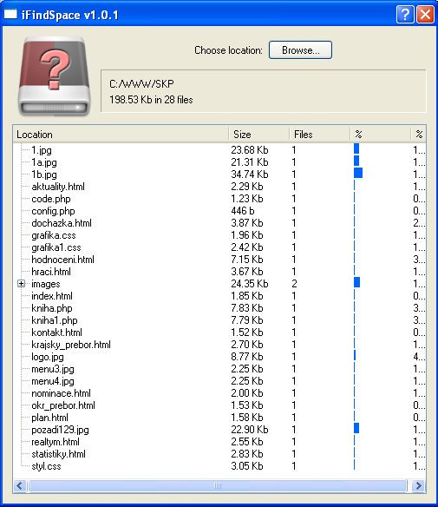This screenshot has width=438, height=507.
Task: Click the Choose location: label
Action: pyautogui.click(x=228, y=50)
